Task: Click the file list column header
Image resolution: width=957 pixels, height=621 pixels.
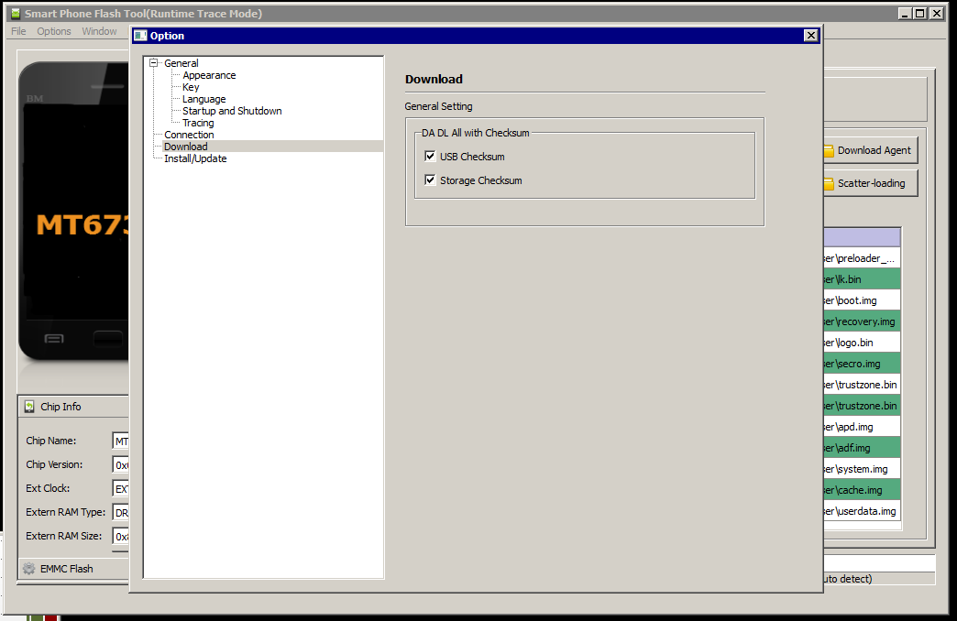Action: [x=862, y=237]
